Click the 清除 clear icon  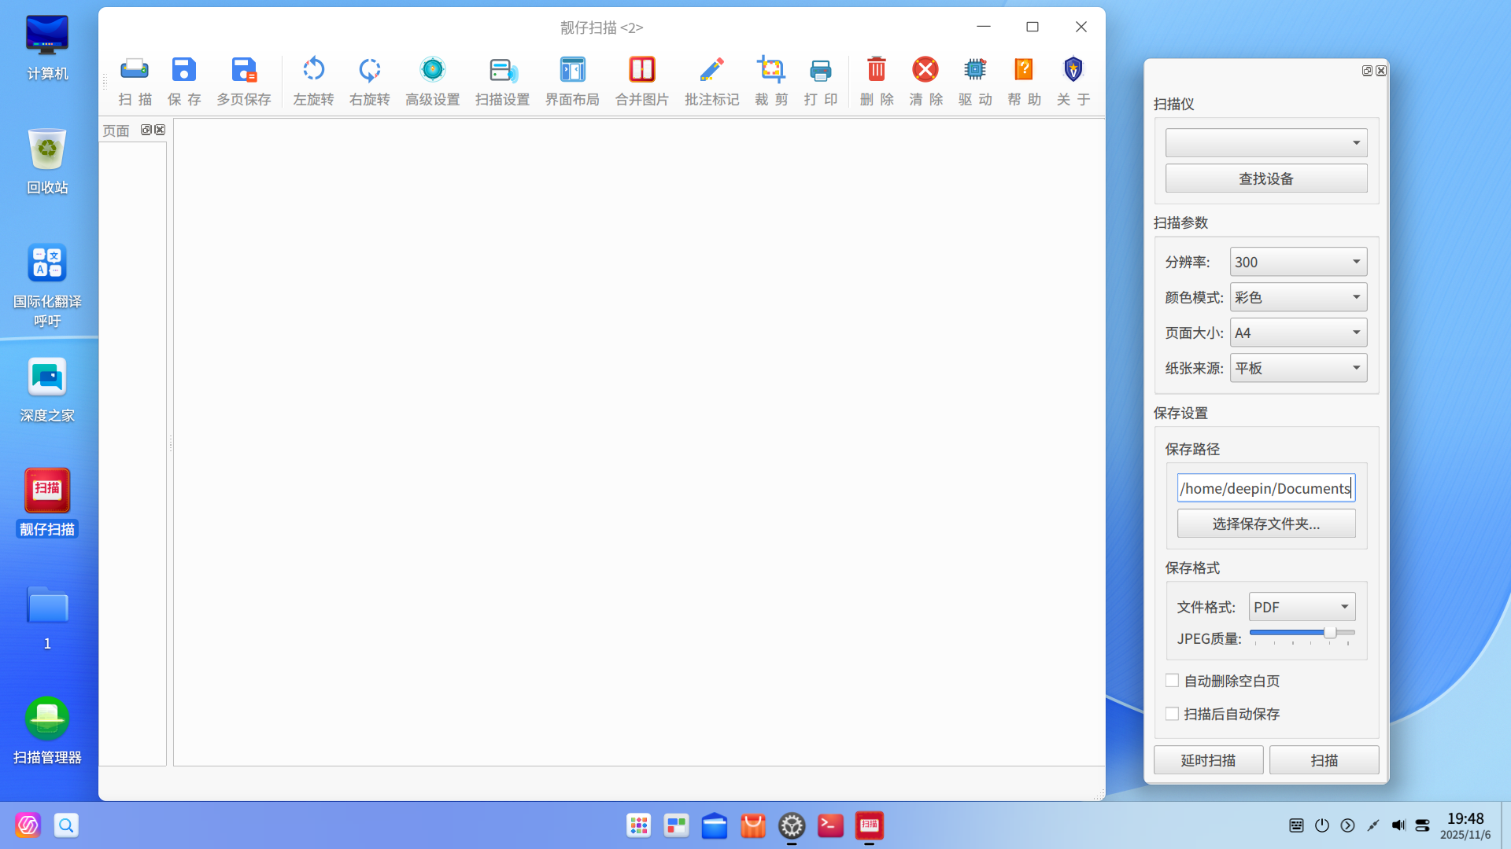[925, 80]
